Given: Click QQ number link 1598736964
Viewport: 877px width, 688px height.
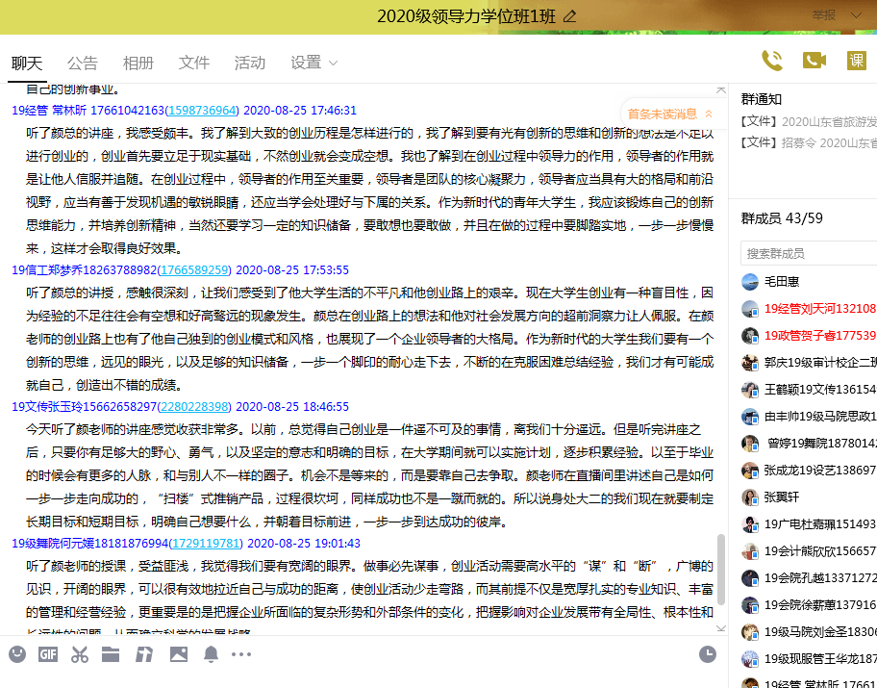Looking at the screenshot, I should tap(202, 111).
